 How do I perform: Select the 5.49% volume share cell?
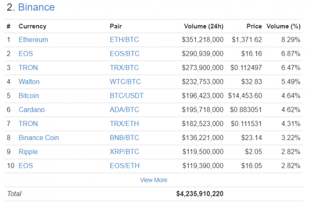coord(291,82)
